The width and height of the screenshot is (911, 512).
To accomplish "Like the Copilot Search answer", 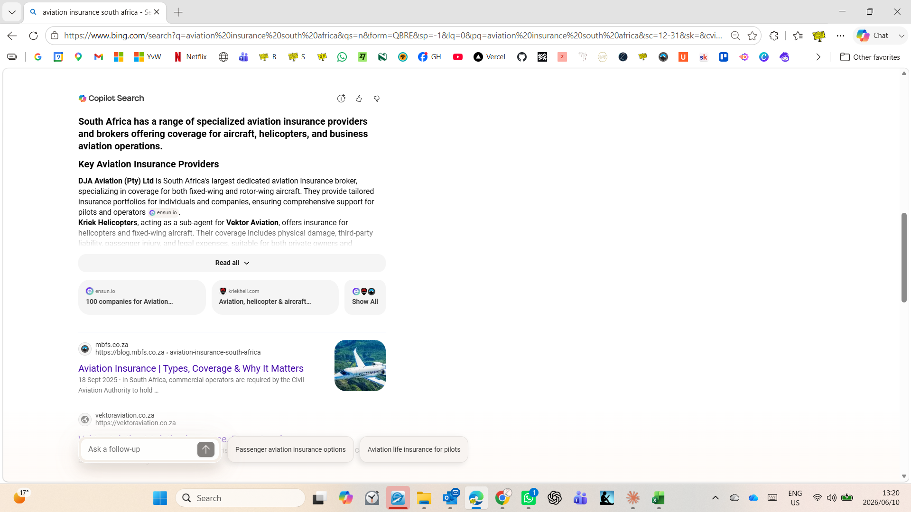I will coord(359,99).
